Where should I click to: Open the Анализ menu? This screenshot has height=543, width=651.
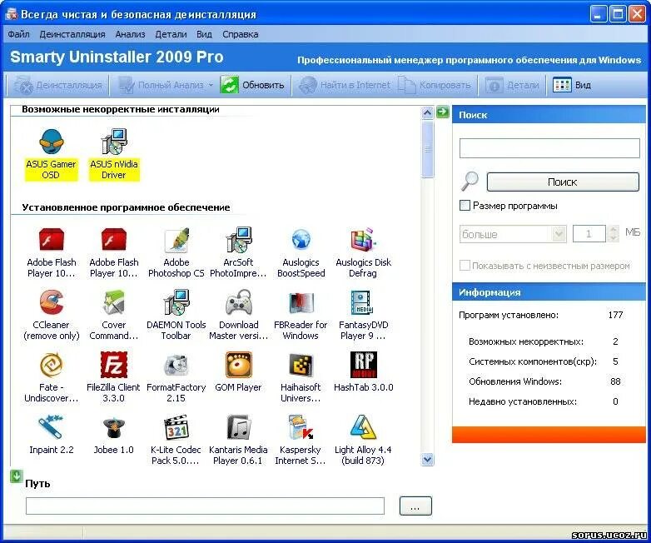(130, 34)
